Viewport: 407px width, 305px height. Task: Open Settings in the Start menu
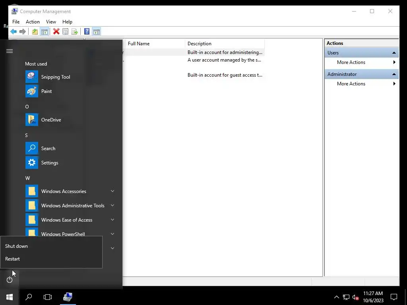(x=70, y=162)
